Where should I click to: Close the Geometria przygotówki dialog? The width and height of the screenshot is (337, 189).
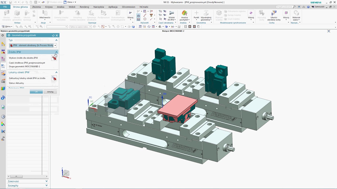tap(57, 35)
